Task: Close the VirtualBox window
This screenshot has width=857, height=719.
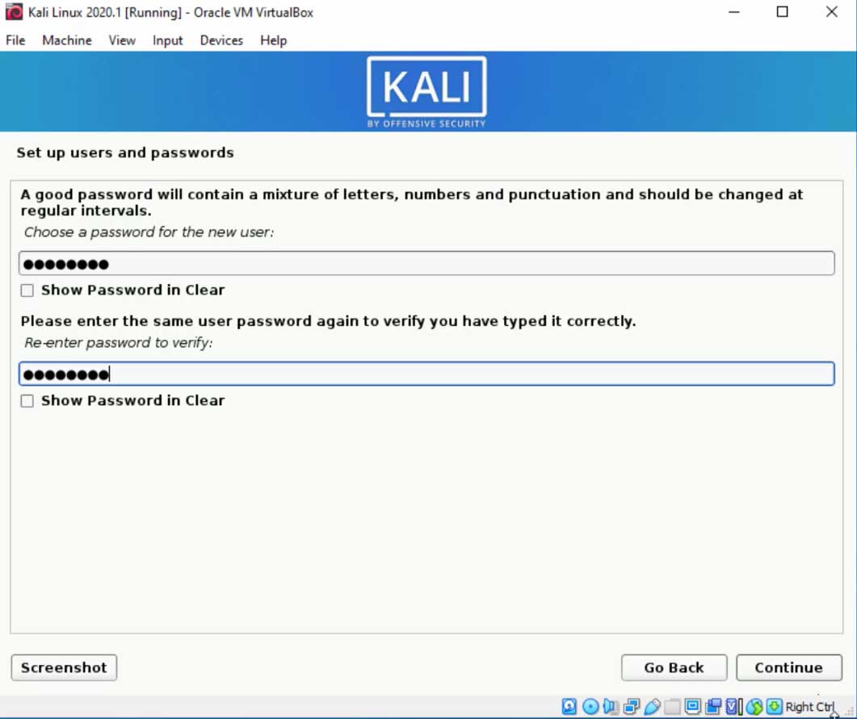Action: [x=832, y=12]
